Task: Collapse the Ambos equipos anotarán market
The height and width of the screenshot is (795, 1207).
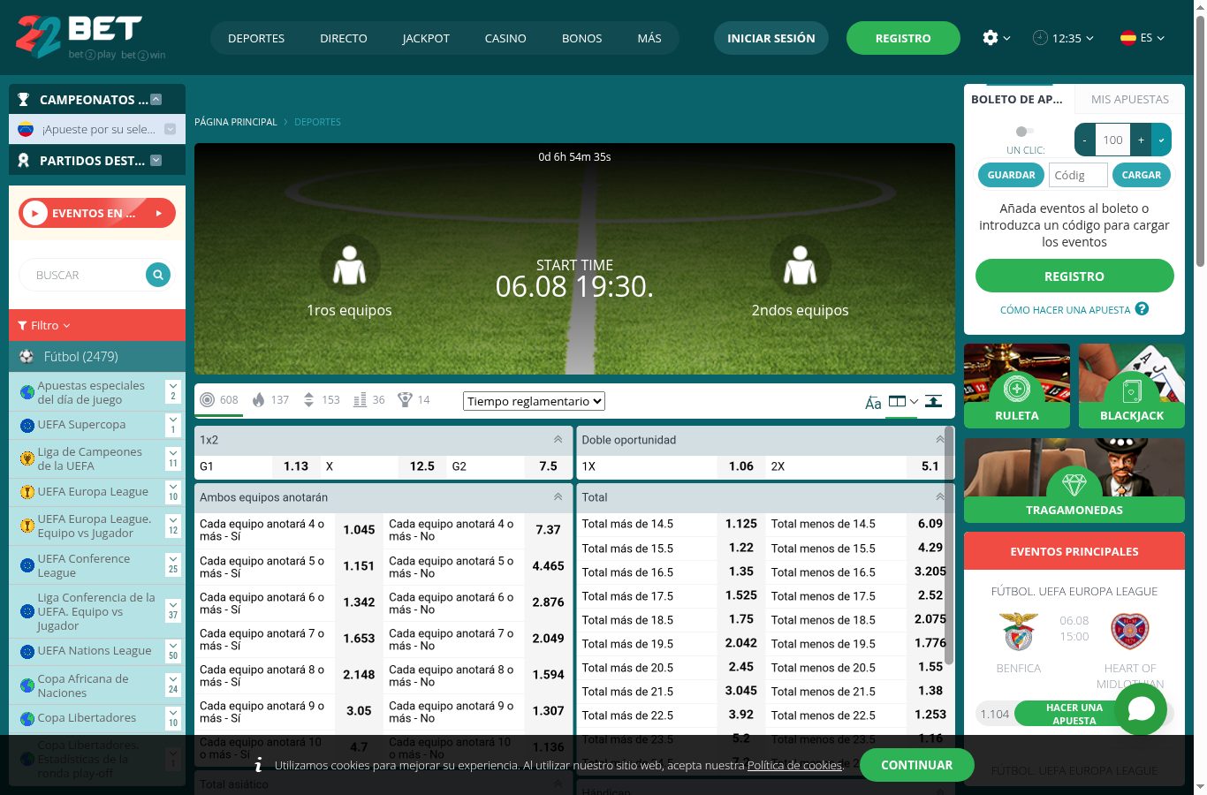Action: click(558, 496)
